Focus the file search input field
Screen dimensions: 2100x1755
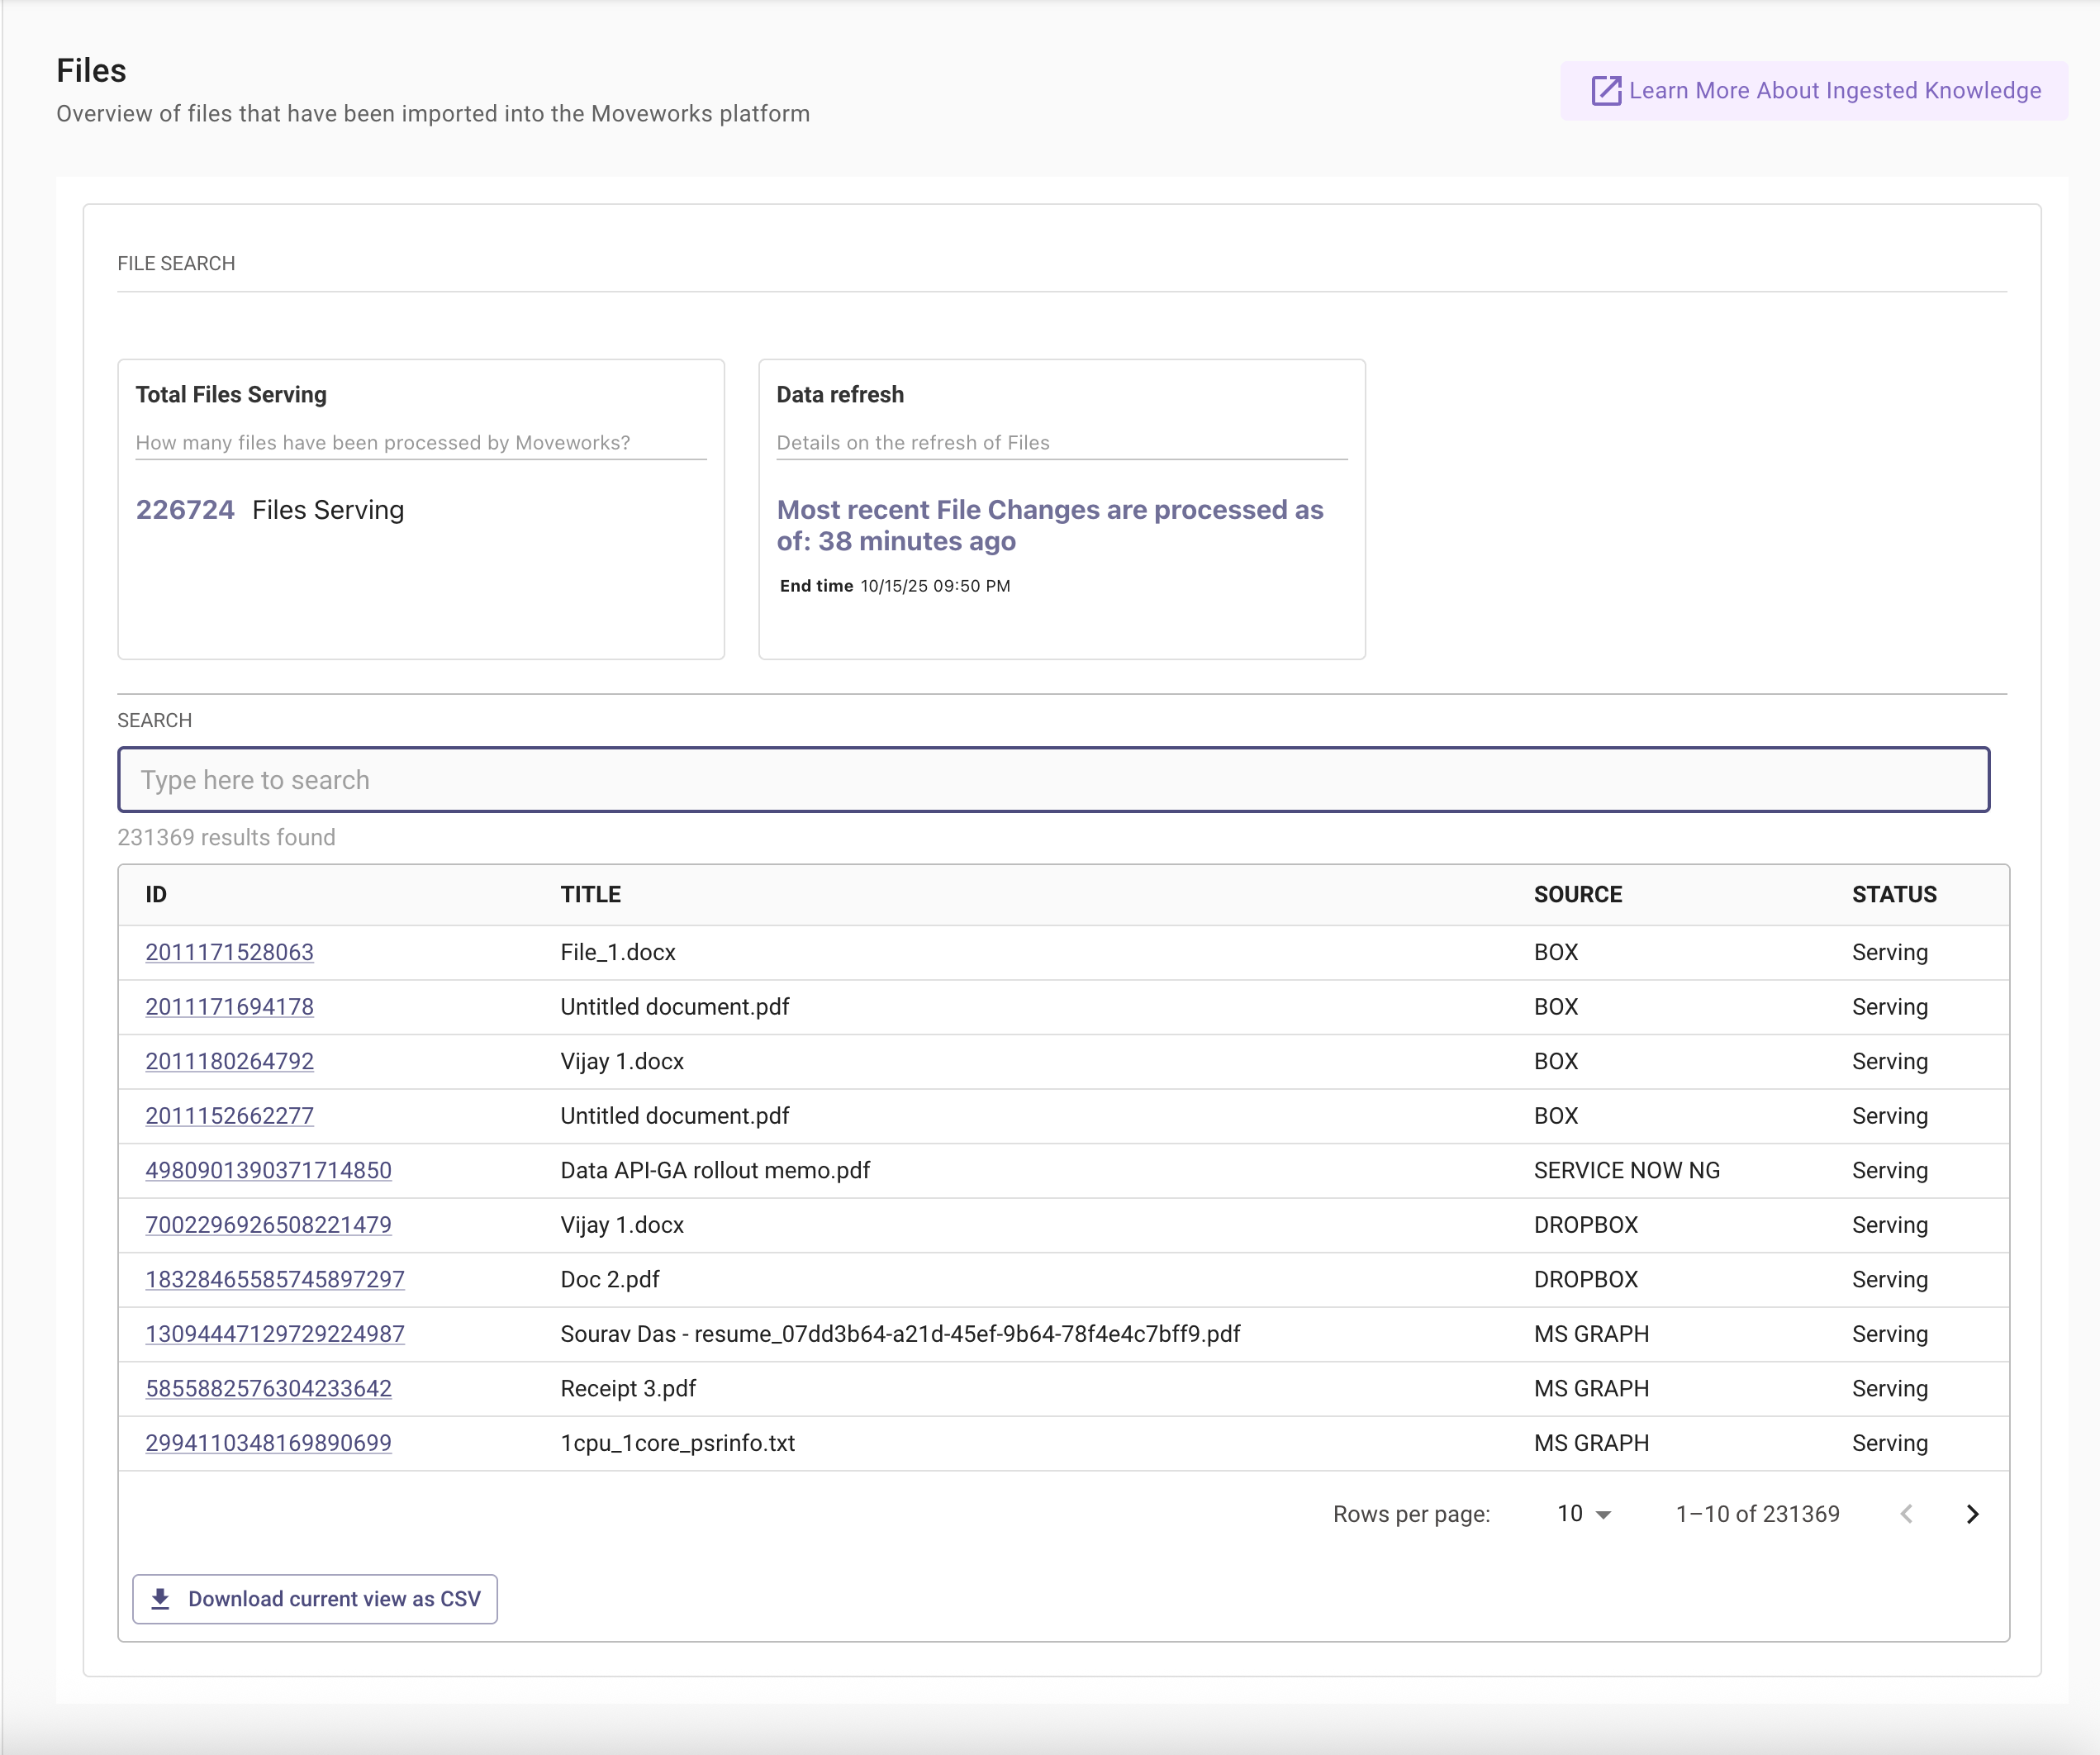coord(1052,780)
